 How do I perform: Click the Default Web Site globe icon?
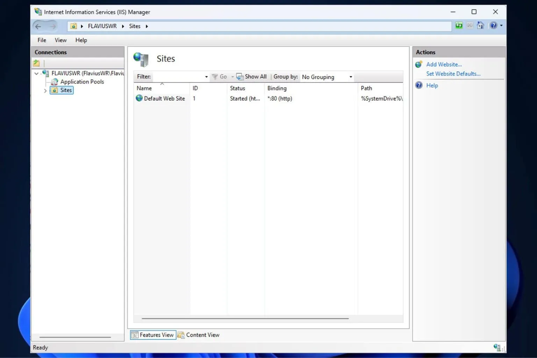139,98
